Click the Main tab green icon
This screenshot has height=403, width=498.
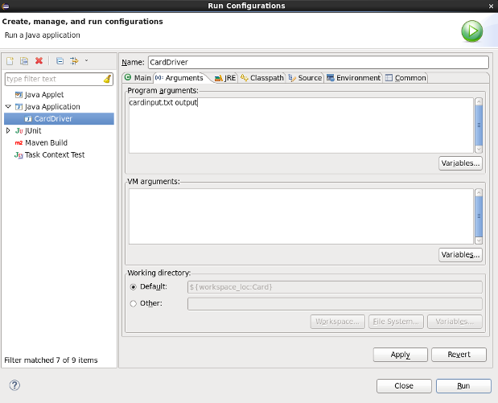point(128,77)
